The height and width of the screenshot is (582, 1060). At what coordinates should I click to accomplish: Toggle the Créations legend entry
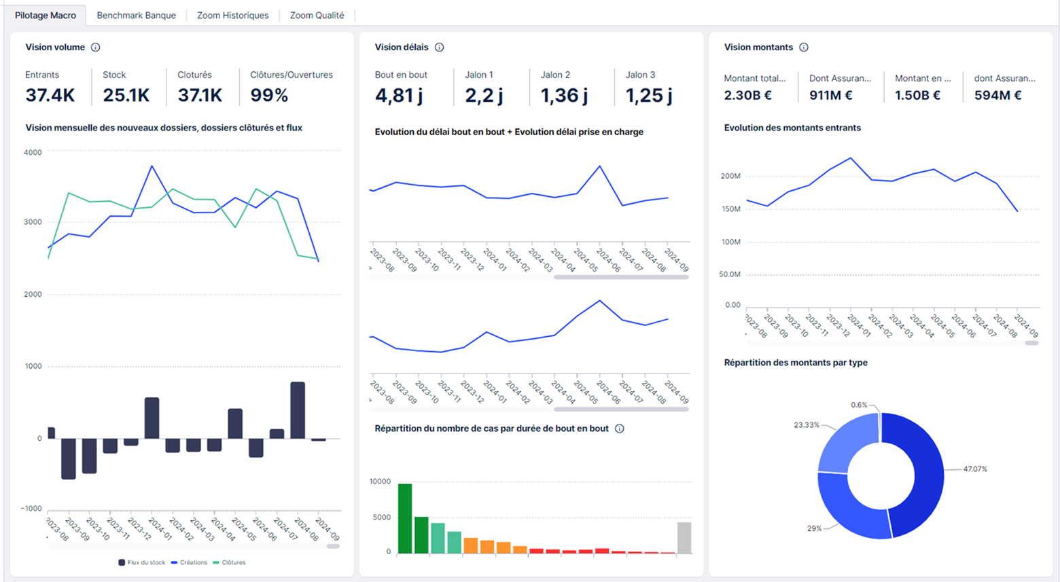coord(189,562)
